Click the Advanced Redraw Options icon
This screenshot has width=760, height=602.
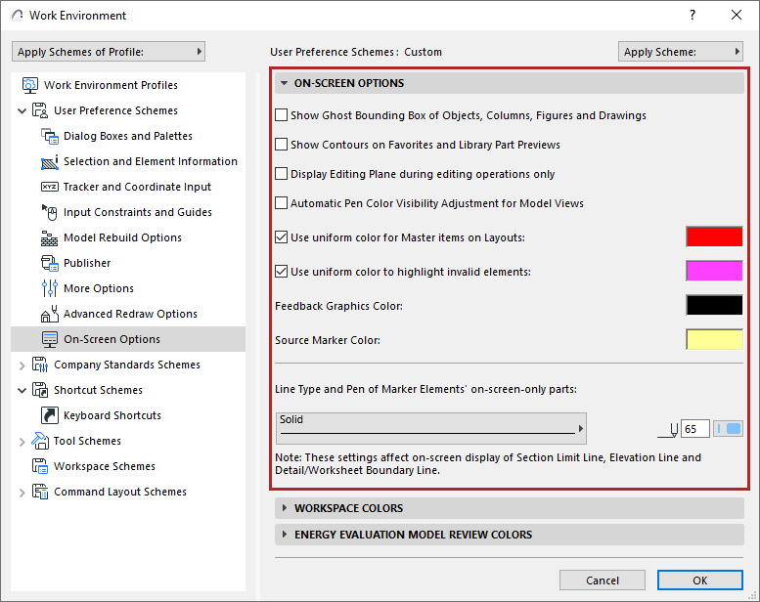click(x=50, y=314)
